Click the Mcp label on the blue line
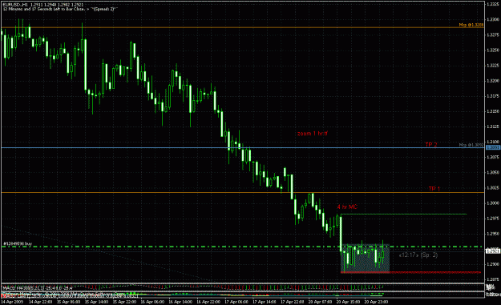The height and width of the screenshot is (305, 501). point(471,145)
